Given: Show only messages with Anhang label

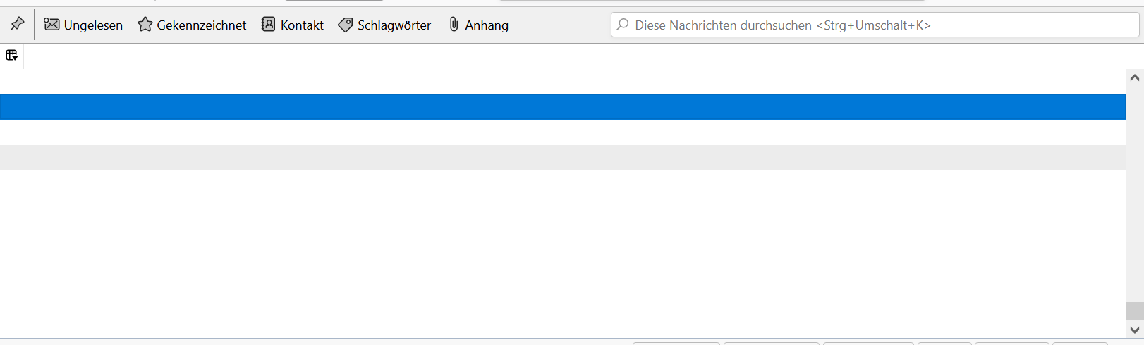Looking at the screenshot, I should coord(487,25).
